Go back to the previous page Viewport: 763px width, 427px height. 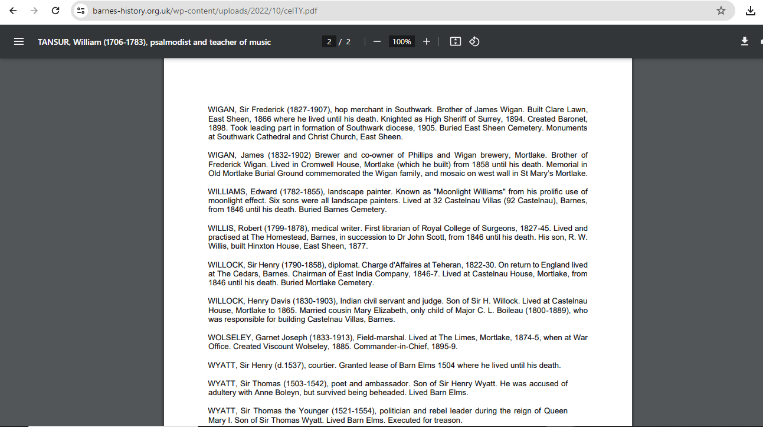pos(13,11)
